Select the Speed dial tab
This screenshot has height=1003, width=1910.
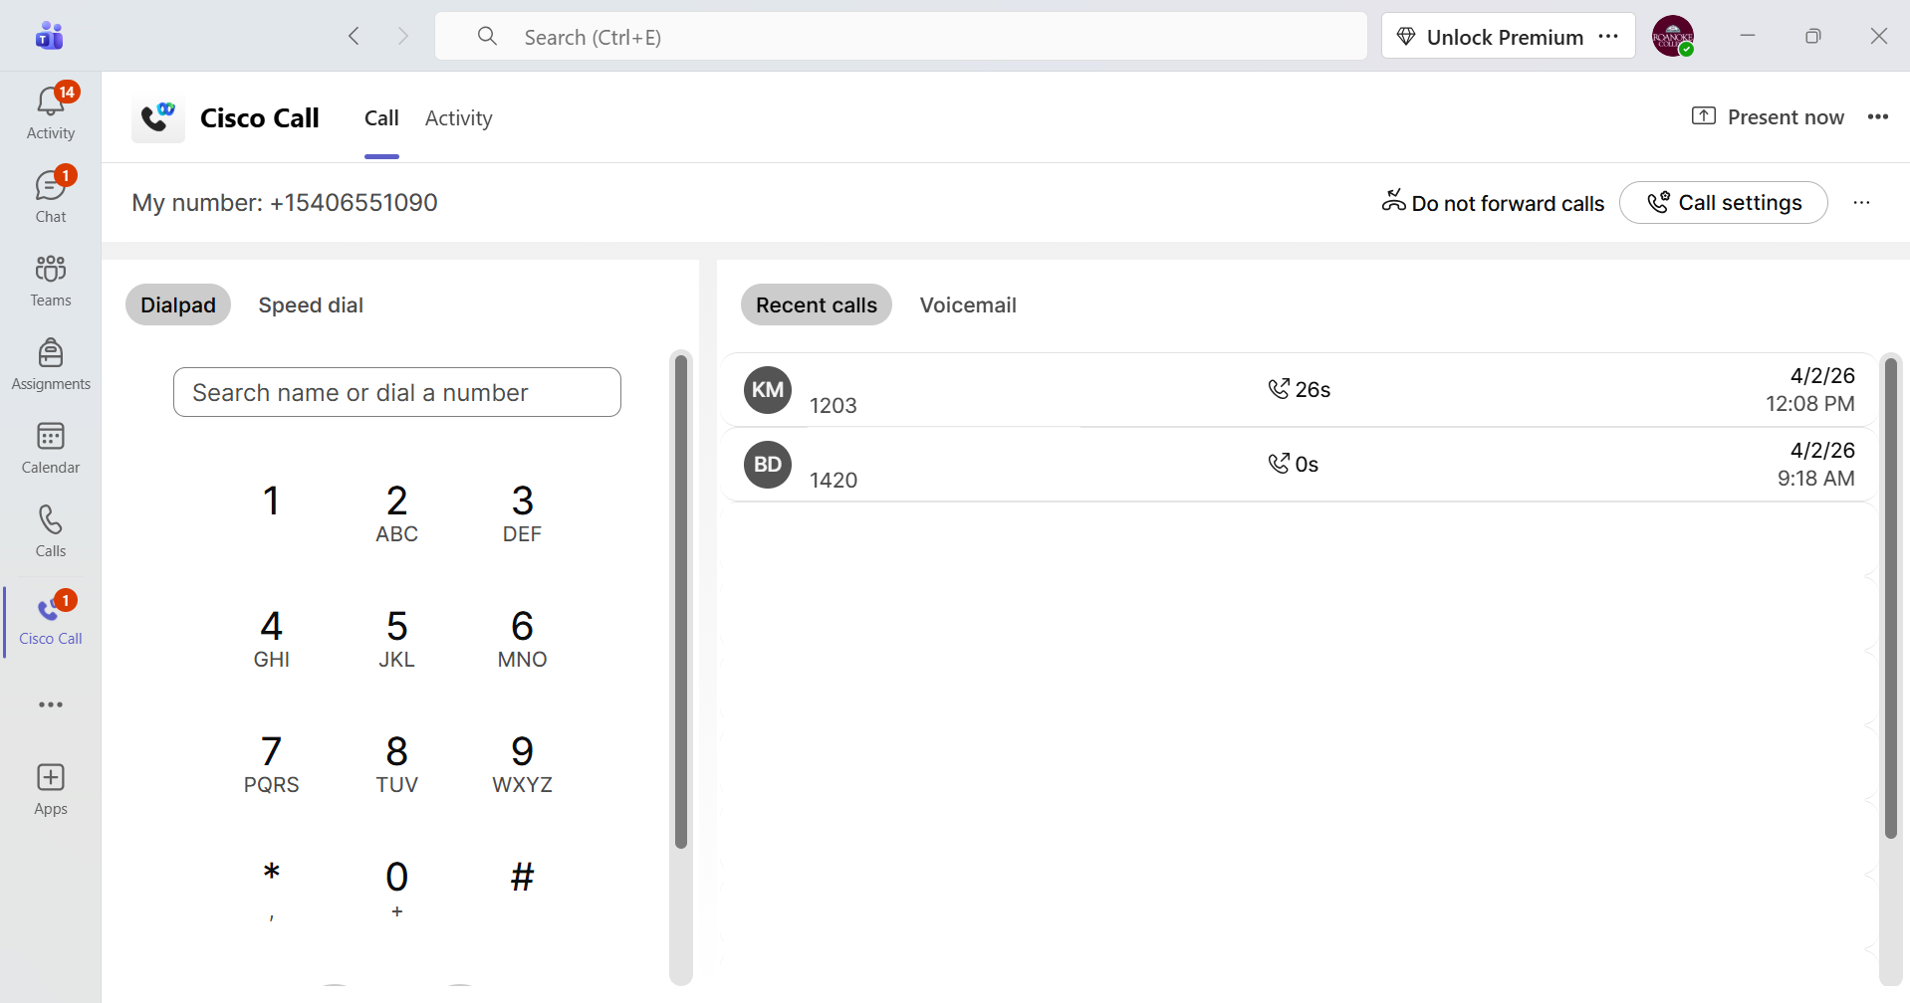click(311, 305)
